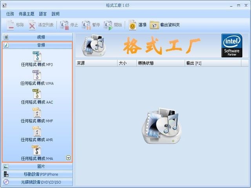Collapse the Audio (音頻) category header
Viewport: 251px width, 188px height.
point(38,45)
